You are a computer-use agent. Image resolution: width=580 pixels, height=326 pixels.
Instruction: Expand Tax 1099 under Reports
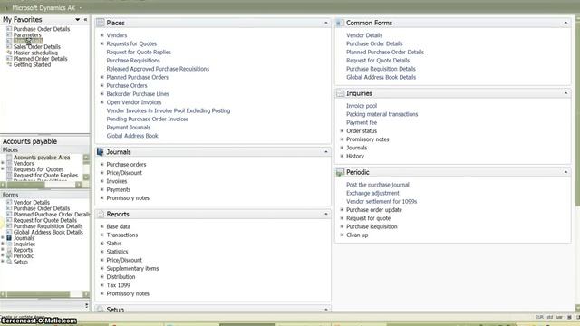pyautogui.click(x=102, y=285)
